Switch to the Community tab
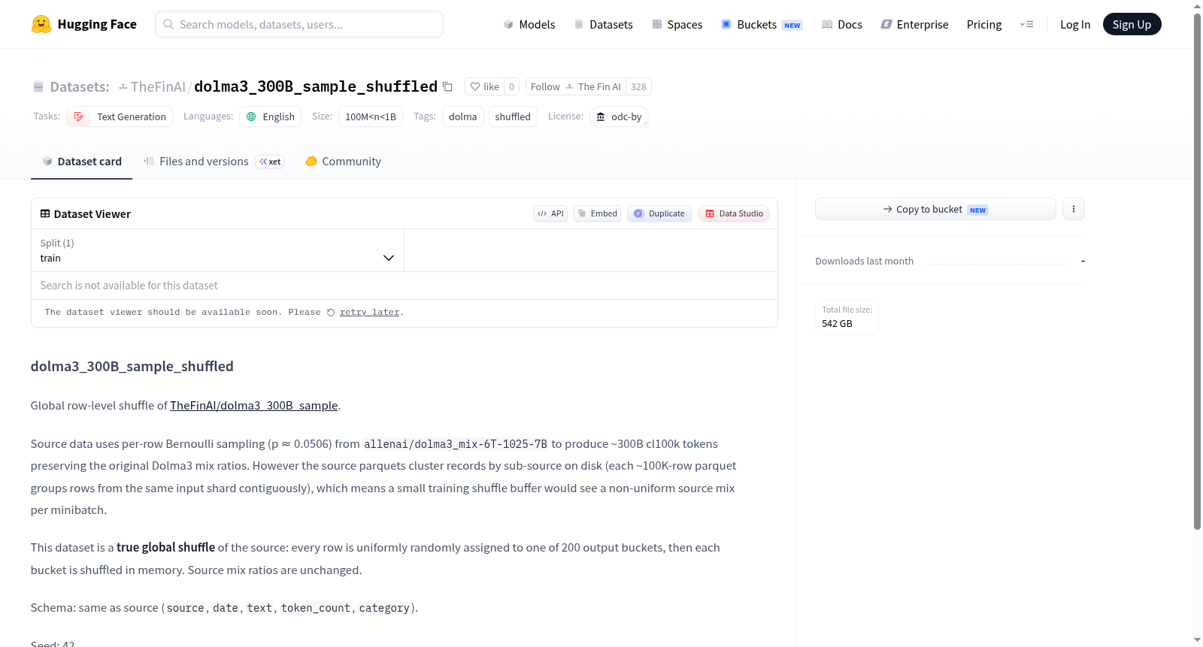The height and width of the screenshot is (647, 1203). 343,162
